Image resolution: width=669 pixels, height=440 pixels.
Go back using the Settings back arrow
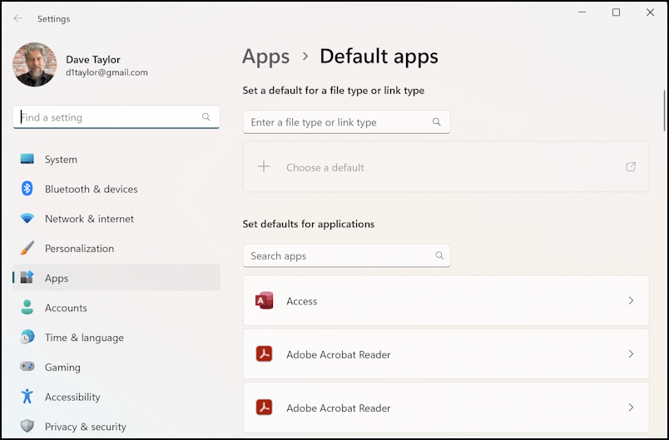(x=18, y=18)
